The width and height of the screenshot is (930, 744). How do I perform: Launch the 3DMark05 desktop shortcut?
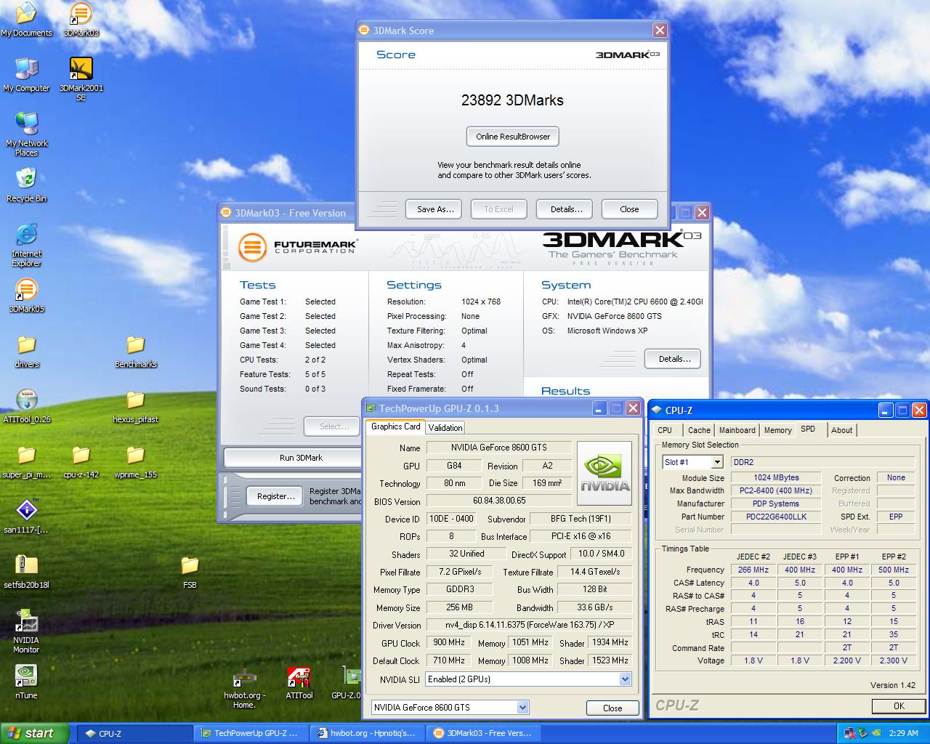tap(26, 296)
